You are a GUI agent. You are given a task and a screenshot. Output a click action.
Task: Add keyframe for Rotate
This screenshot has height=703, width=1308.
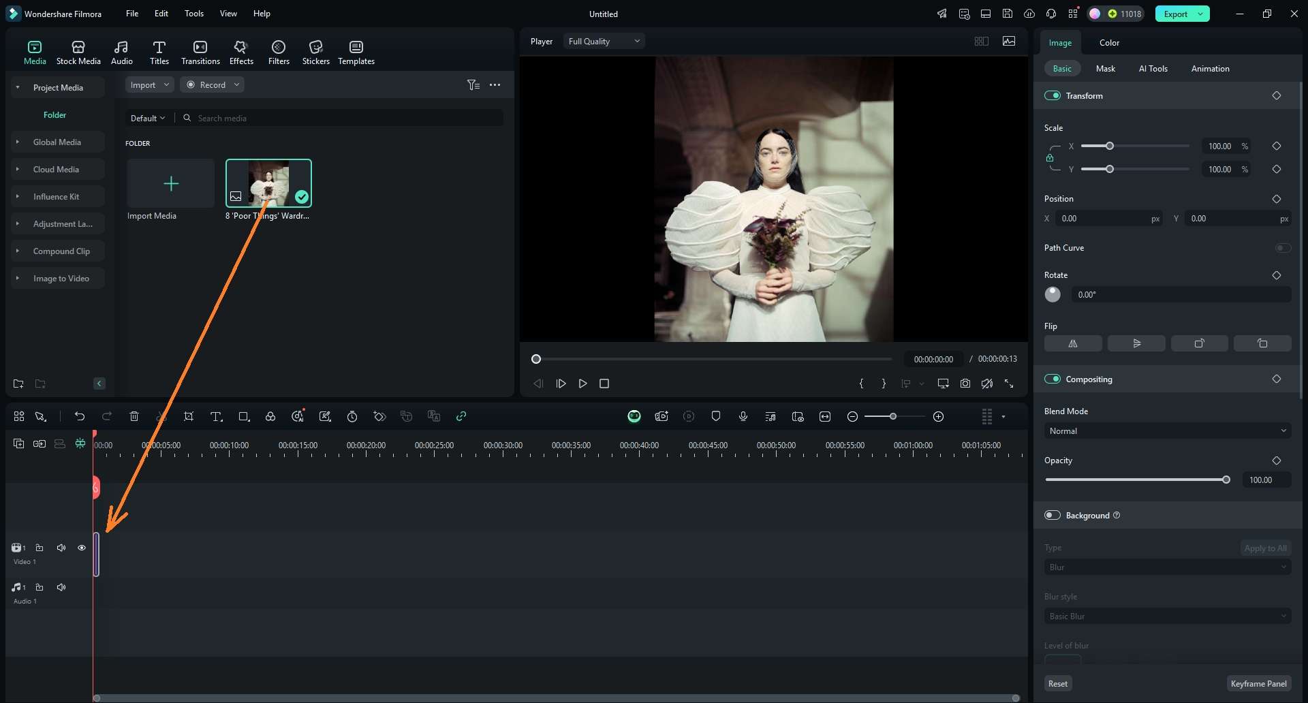[x=1277, y=275]
